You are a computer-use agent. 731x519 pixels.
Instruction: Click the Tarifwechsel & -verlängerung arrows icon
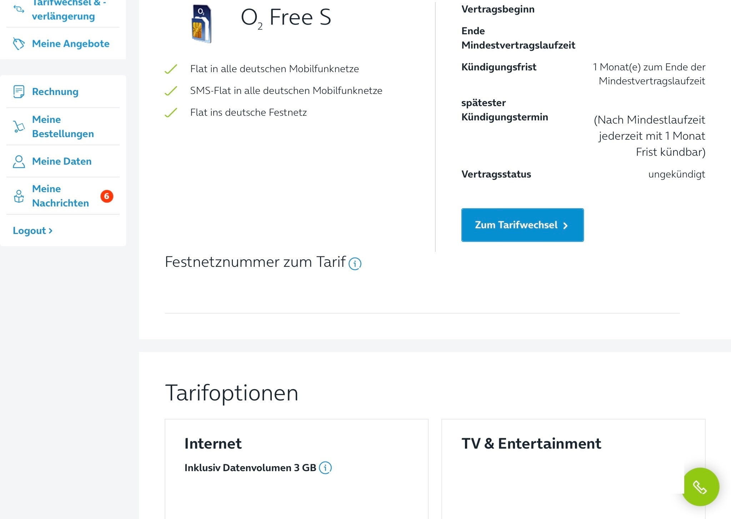pyautogui.click(x=19, y=9)
